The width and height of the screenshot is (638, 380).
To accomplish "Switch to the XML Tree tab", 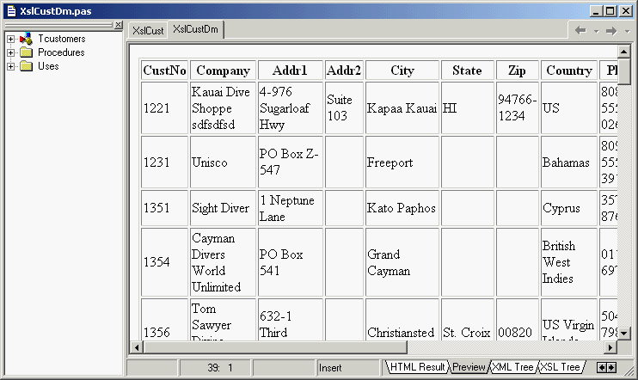I will [512, 367].
